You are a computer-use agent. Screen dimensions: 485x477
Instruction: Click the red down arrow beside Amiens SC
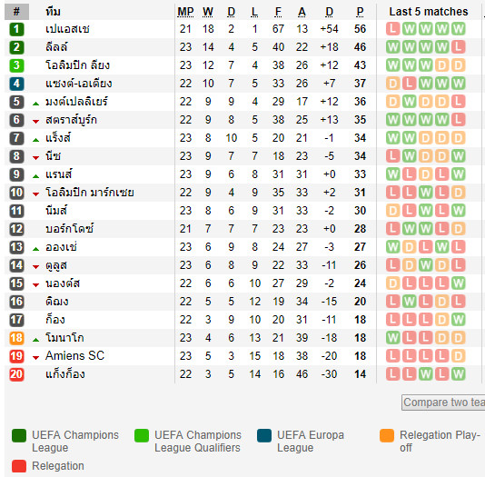(36, 358)
